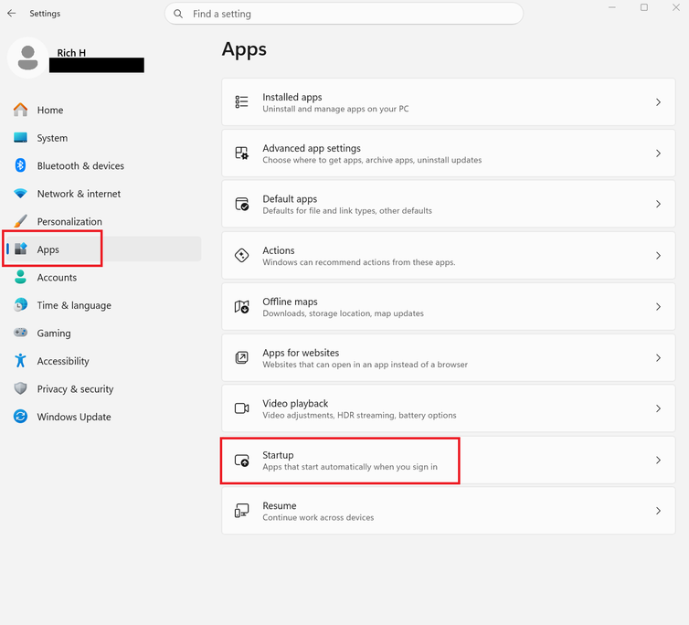Click the search magnifier icon
The width and height of the screenshot is (689, 625).
point(178,14)
